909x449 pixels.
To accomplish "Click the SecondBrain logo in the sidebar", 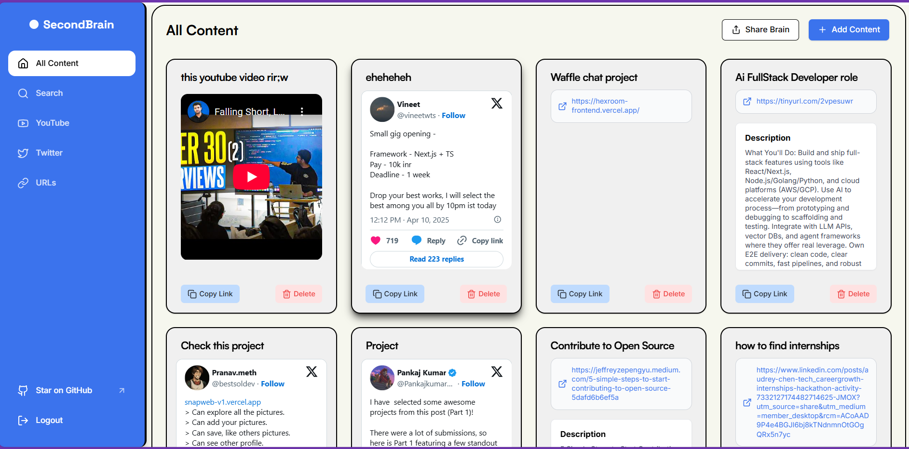I will pyautogui.click(x=72, y=25).
